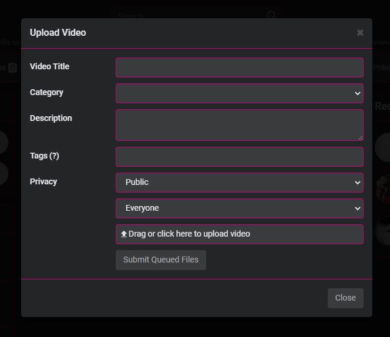Click the Close button in the dialog footer
Viewport: 390px width, 337px height.
(345, 298)
